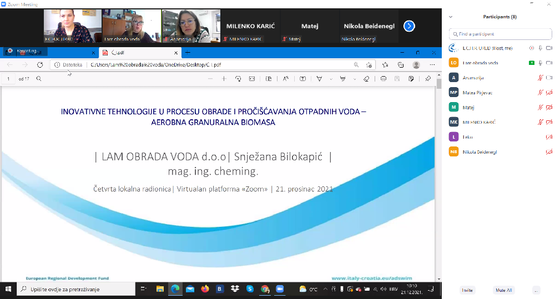Click the Find a participant search field
This screenshot has width=555, height=299.
(x=501, y=34)
